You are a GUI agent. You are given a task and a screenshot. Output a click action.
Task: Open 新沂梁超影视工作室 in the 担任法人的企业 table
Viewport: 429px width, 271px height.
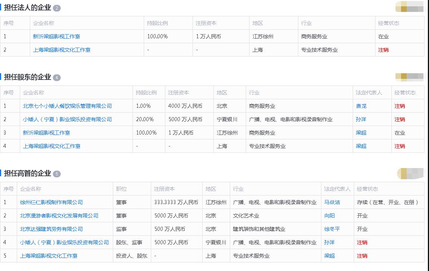(56, 36)
